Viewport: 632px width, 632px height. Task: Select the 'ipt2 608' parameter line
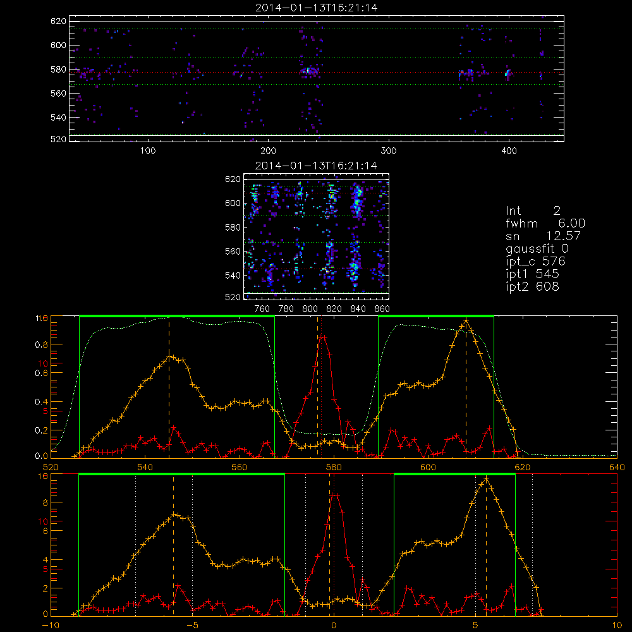[532, 286]
